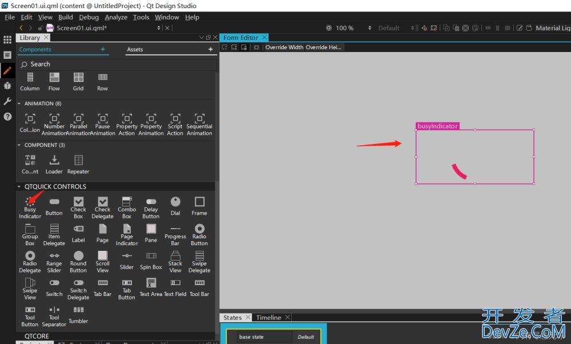Collapse the ANIMATION (8) section
Viewport: 571px width, 344px height.
click(19, 103)
